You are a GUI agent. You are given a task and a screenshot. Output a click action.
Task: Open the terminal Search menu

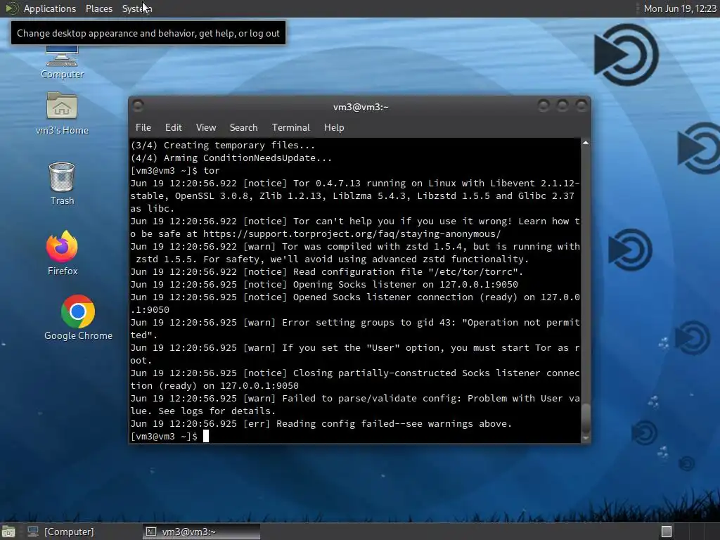point(243,128)
